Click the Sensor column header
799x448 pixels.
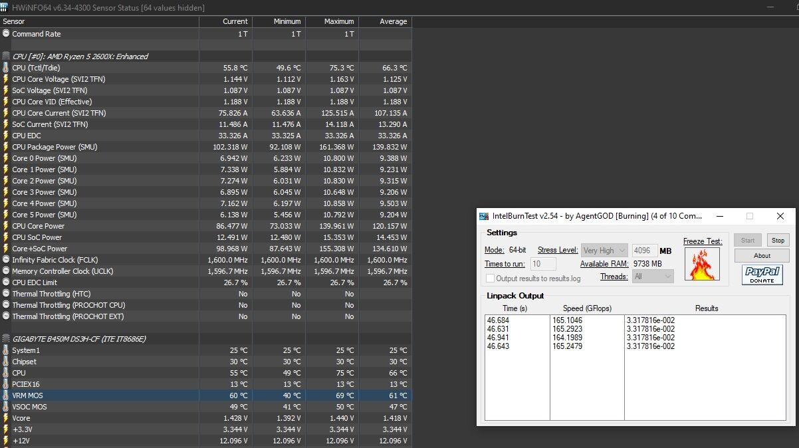click(100, 21)
